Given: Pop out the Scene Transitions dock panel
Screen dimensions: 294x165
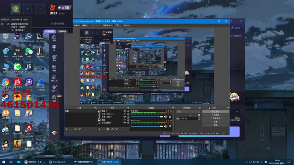Looking at the screenshot, I should point(200,108).
